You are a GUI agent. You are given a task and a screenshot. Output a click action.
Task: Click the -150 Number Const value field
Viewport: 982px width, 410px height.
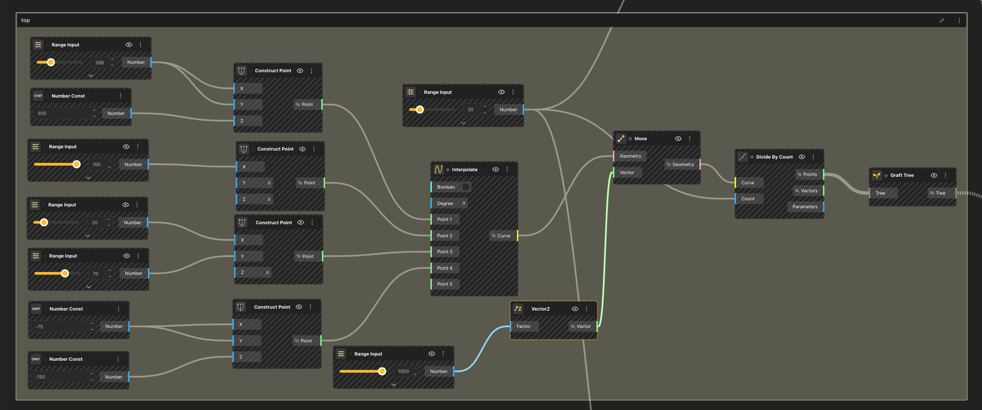[x=61, y=377]
